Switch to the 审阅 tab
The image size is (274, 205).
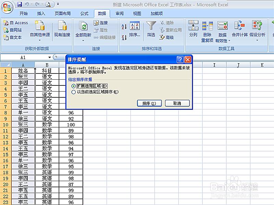[x=120, y=14]
